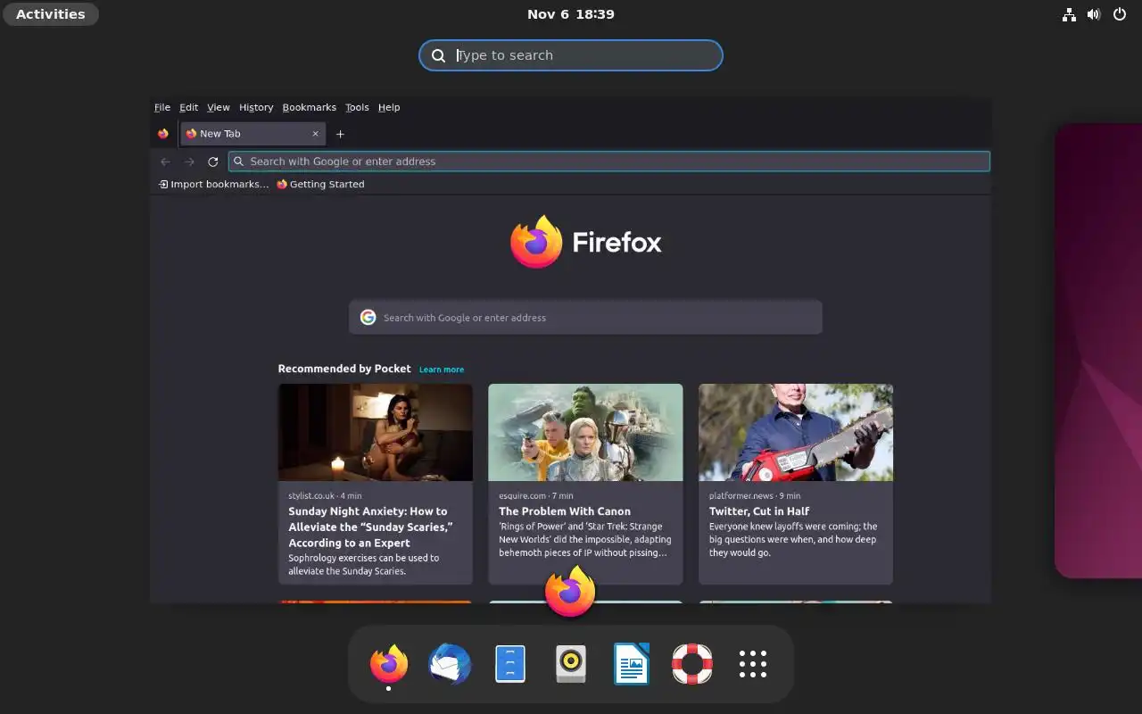Screen dimensions: 1142x714
Task: Switch to the adjacent workspace preview
Action: [x=1098, y=351]
